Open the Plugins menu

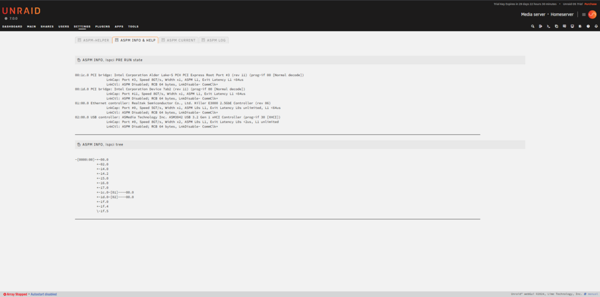coord(103,27)
